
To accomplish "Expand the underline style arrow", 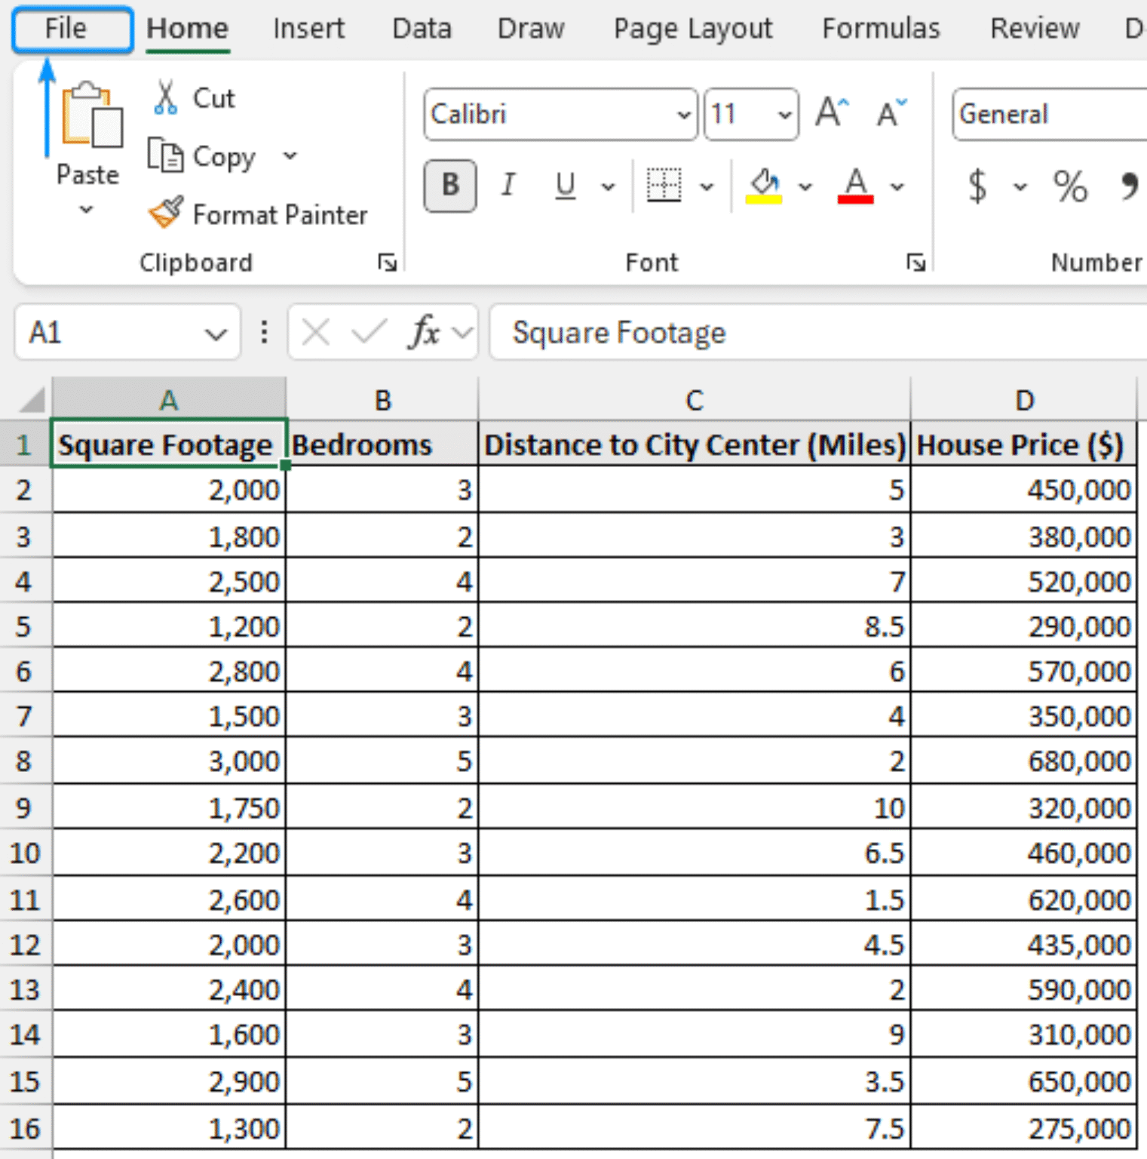I will tap(608, 186).
